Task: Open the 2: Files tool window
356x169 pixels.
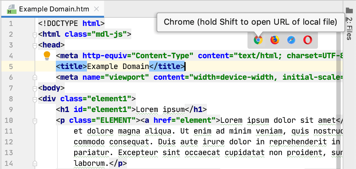Action: (x=349, y=28)
